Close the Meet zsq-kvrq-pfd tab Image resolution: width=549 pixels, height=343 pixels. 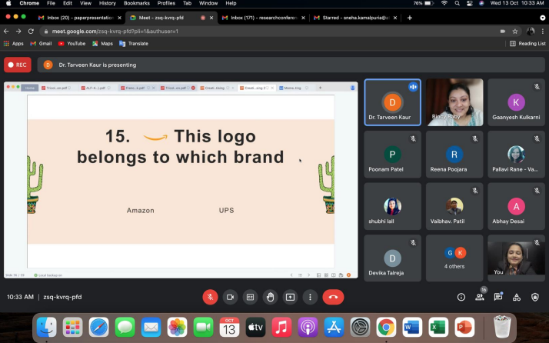[211, 18]
